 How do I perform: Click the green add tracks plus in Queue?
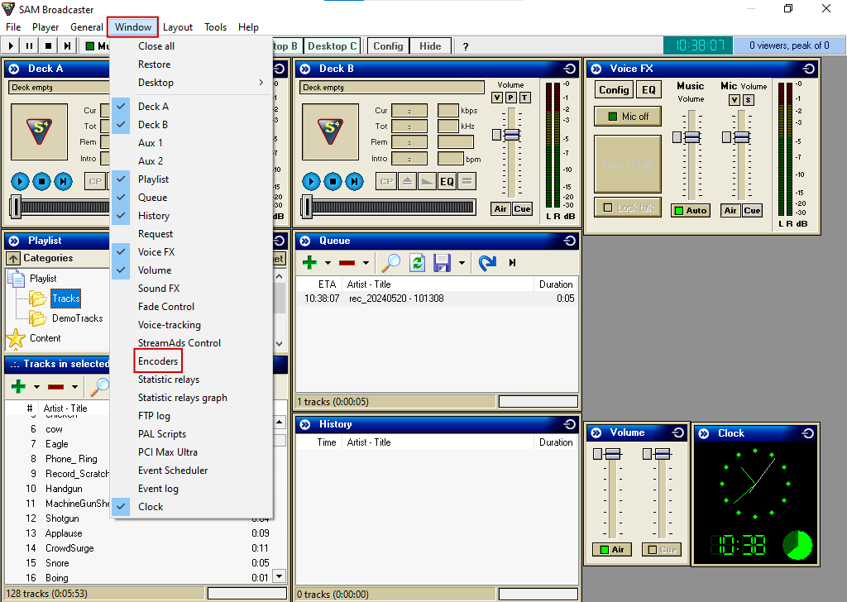point(309,262)
